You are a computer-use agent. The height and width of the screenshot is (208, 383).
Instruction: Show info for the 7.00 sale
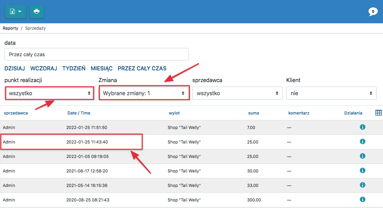pos(362,127)
